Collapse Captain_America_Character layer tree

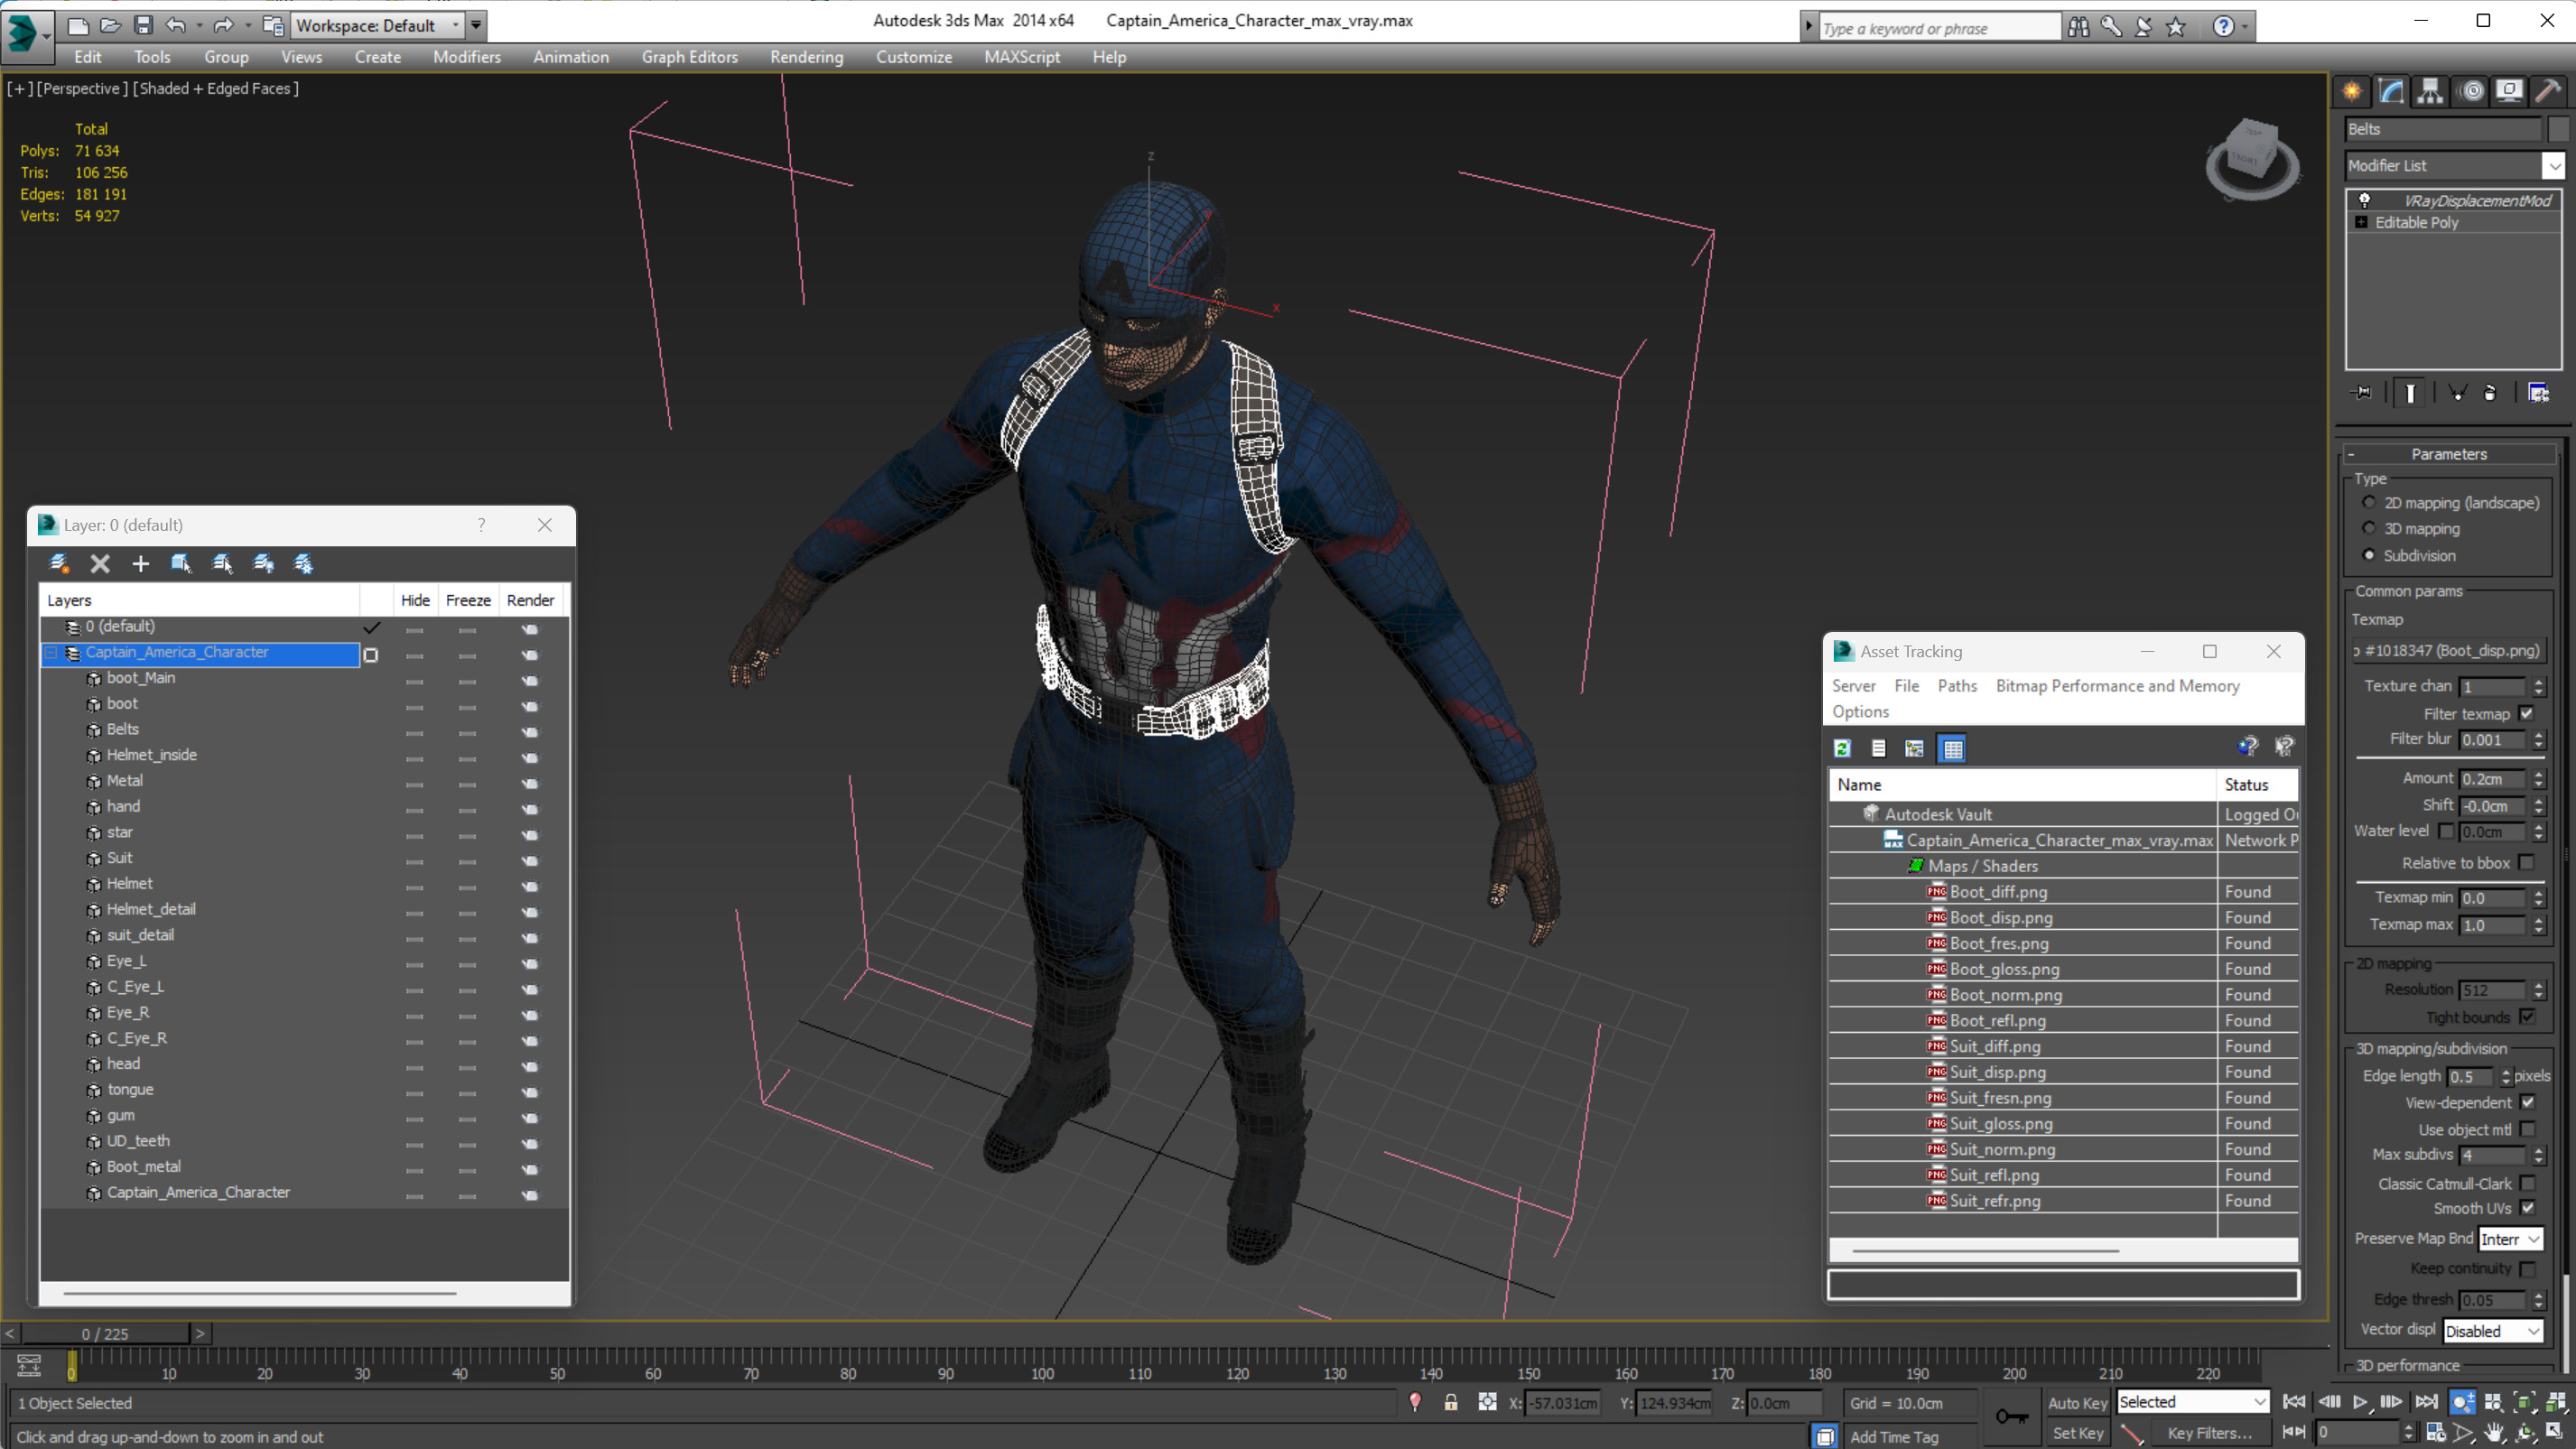51,652
